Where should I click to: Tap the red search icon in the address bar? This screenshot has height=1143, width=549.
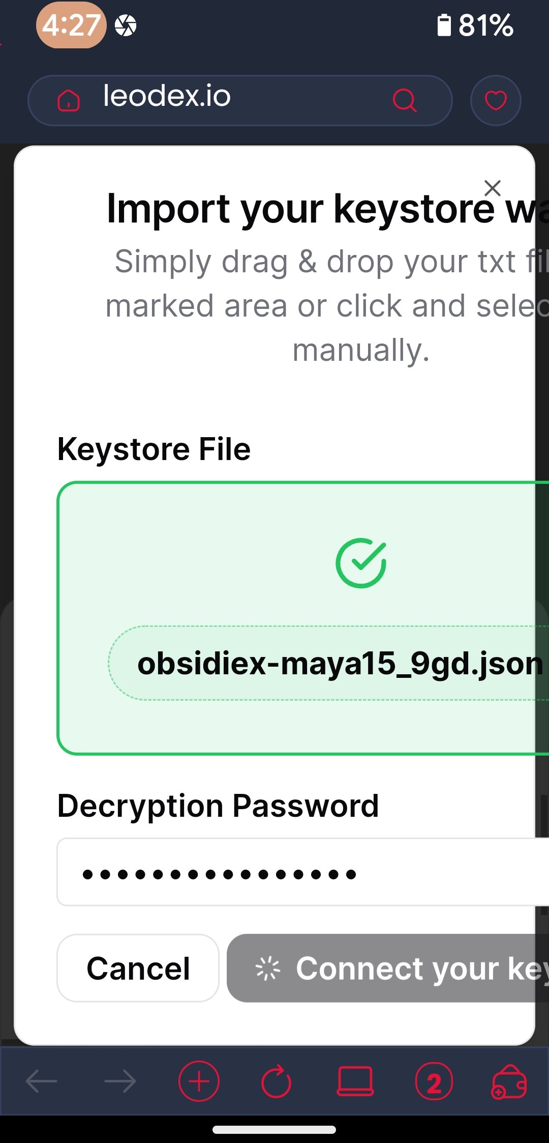point(405,100)
